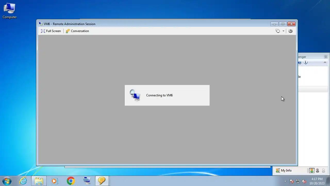
Task: Click the blue help icon in messenger window
Action: pyautogui.click(x=300, y=63)
